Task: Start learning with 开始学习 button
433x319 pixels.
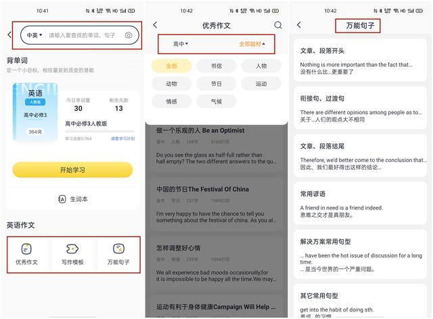Action: (x=72, y=170)
